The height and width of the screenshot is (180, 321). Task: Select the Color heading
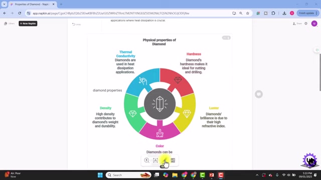point(159,146)
